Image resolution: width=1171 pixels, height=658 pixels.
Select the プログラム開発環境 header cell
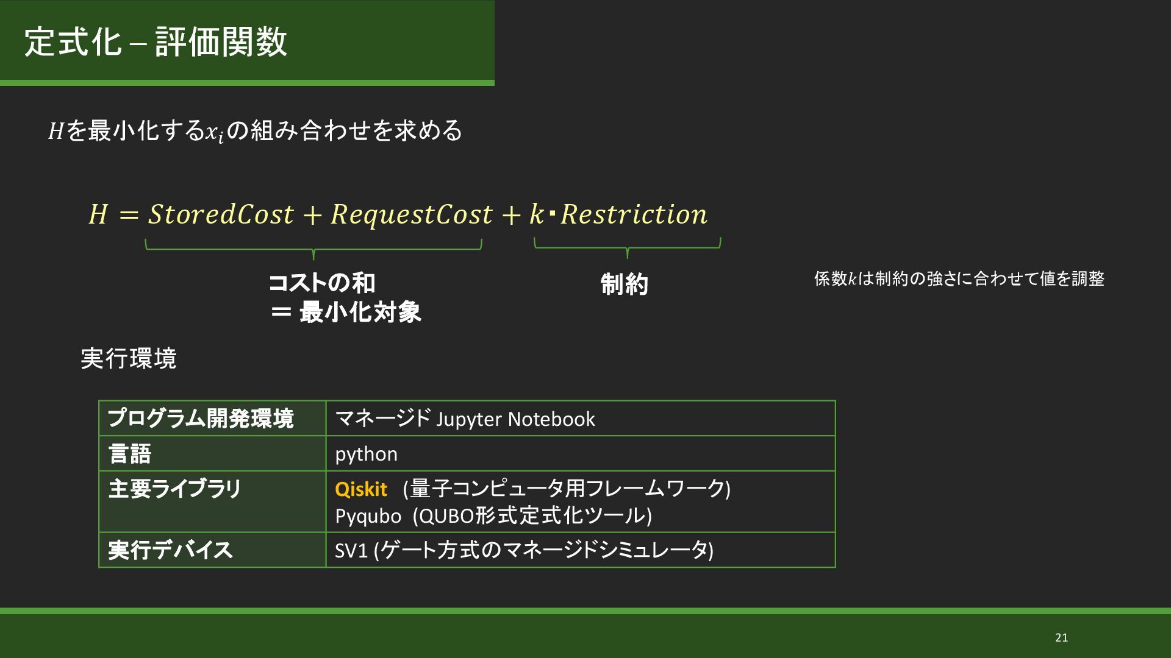pyautogui.click(x=201, y=419)
